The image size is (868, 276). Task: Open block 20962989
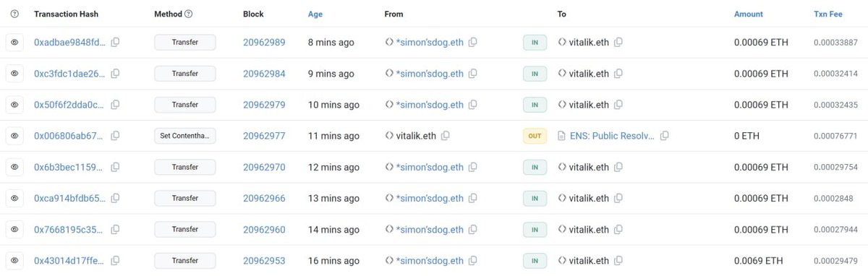[264, 43]
